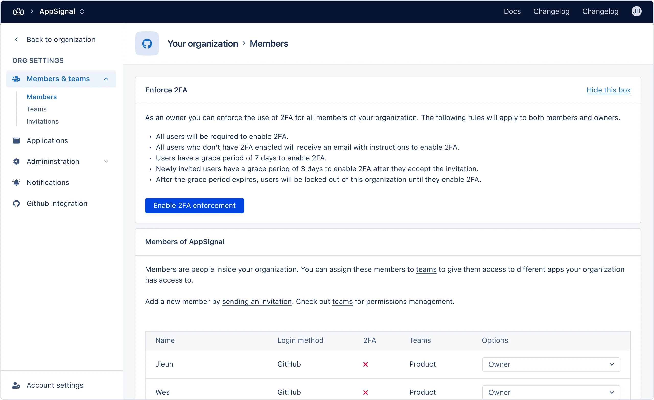Click Your organization breadcrumb

[x=203, y=43]
